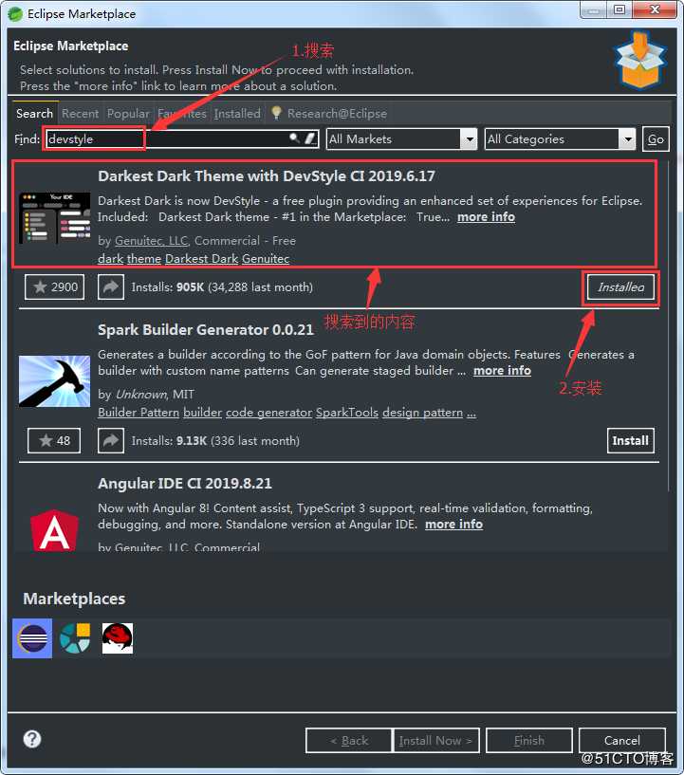Screen dimensions: 684x775
Task: Open the Spark Builder hammer logo
Action: pos(54,381)
